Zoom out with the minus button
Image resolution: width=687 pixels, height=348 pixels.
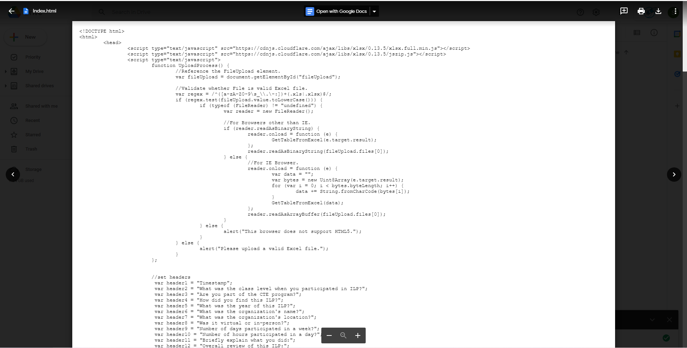point(329,335)
